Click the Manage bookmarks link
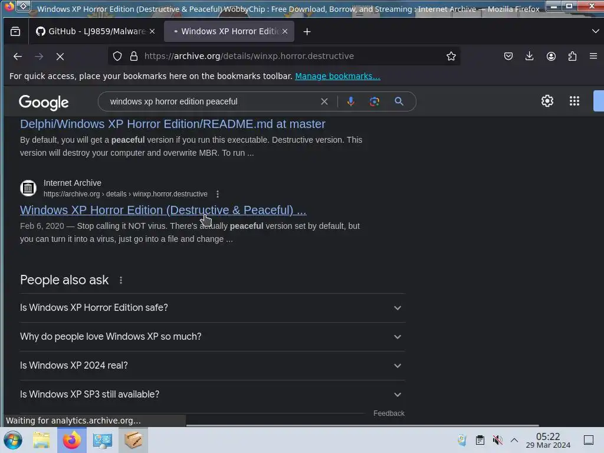 337,76
